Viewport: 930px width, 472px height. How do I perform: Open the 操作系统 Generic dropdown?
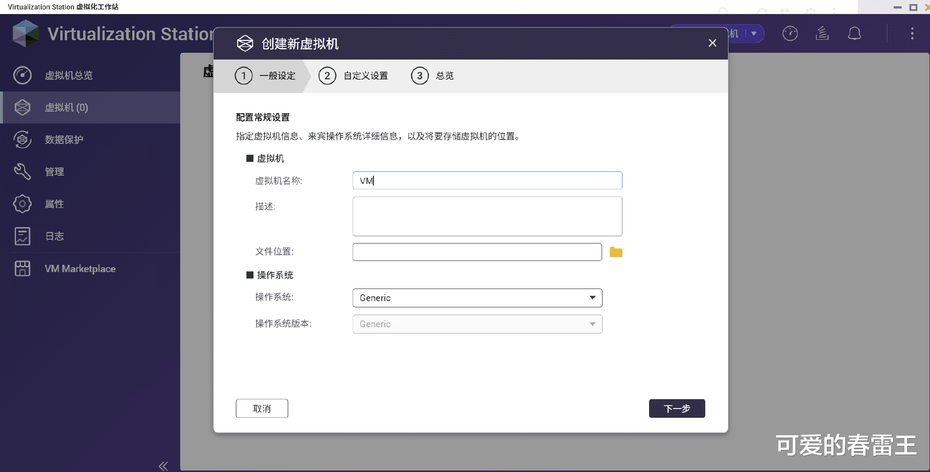point(477,298)
